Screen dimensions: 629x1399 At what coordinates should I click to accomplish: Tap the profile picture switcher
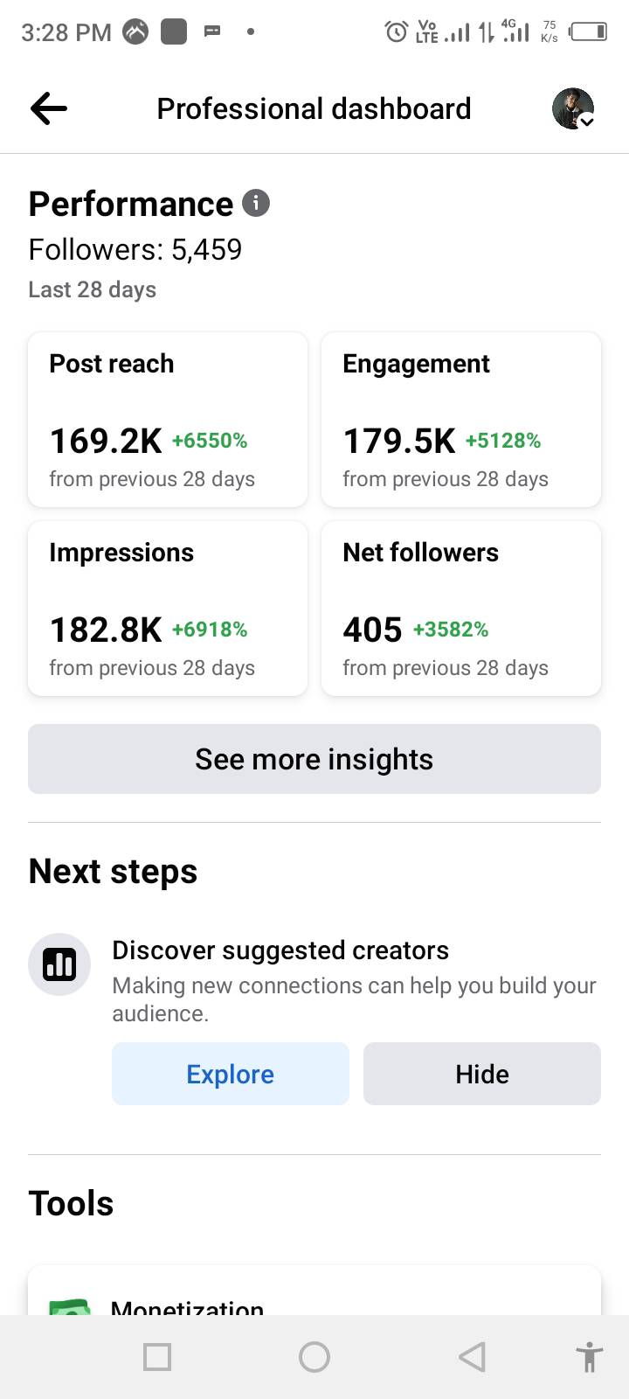[x=573, y=108]
